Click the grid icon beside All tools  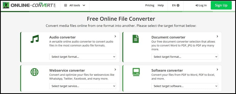pyautogui.click(x=66, y=5)
